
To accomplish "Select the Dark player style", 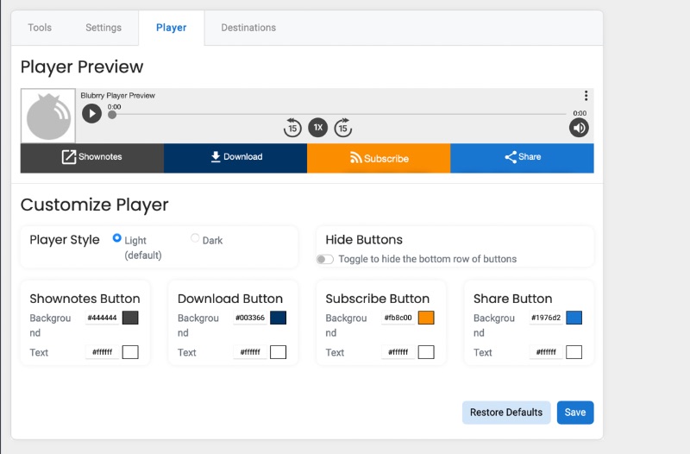I will pos(195,238).
